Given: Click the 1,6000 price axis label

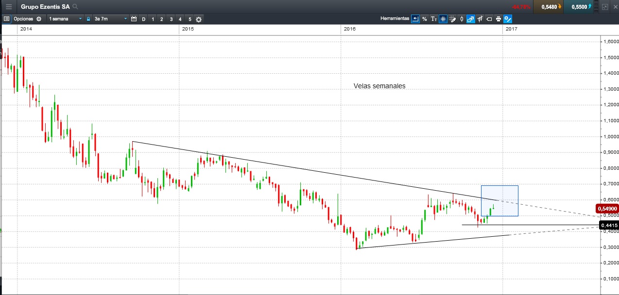Looking at the screenshot, I should (610, 42).
